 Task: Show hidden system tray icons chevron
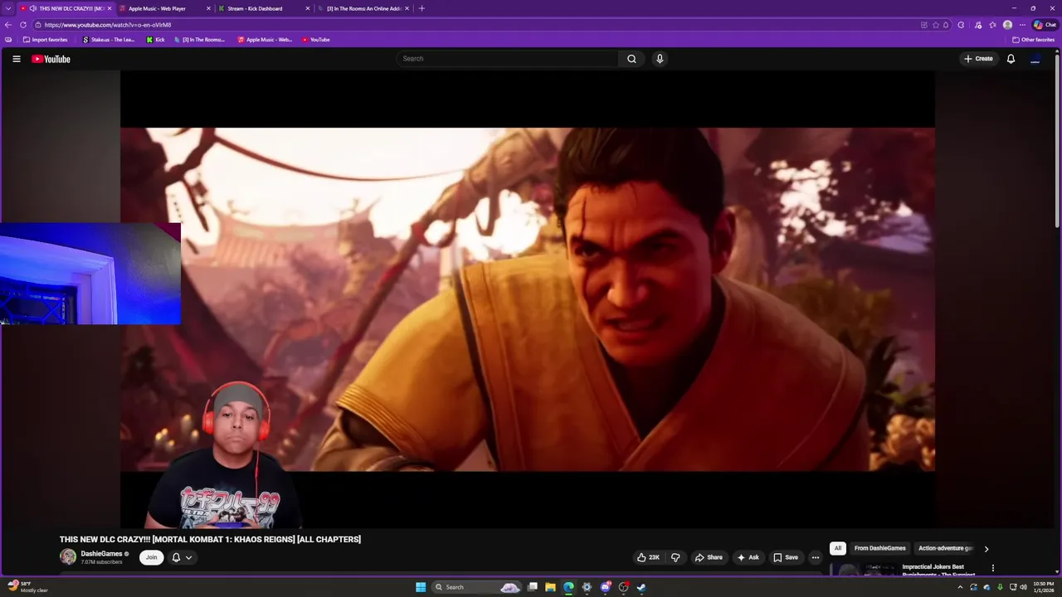pos(960,587)
